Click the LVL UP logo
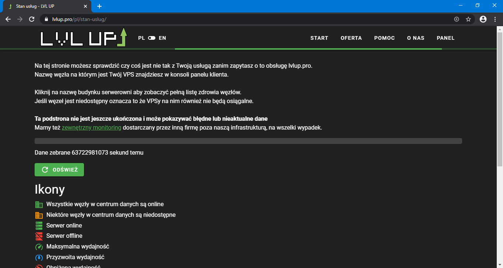Viewport: 503px width, 268px height. (x=83, y=38)
